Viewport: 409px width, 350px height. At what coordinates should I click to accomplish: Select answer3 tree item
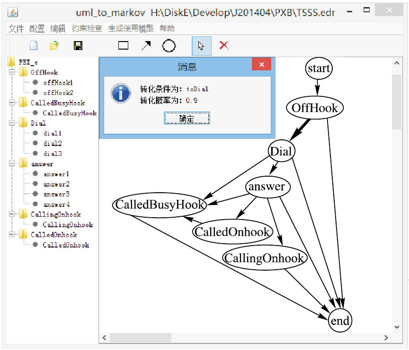pyautogui.click(x=56, y=194)
